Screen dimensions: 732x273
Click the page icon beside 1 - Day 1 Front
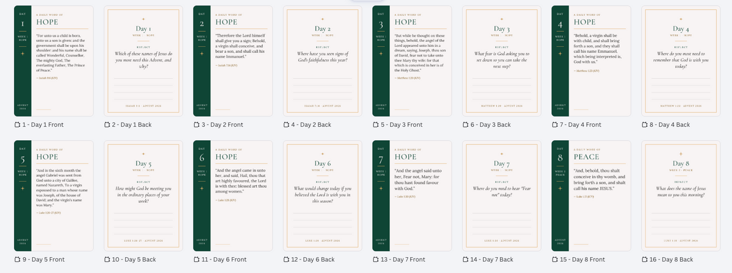pos(17,124)
